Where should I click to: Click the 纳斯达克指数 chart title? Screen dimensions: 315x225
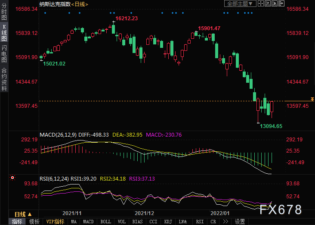[x=55, y=4]
